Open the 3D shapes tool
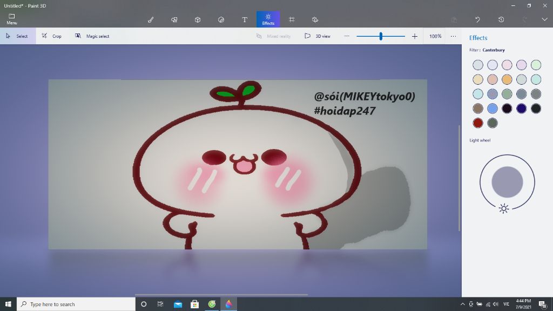 [198, 20]
